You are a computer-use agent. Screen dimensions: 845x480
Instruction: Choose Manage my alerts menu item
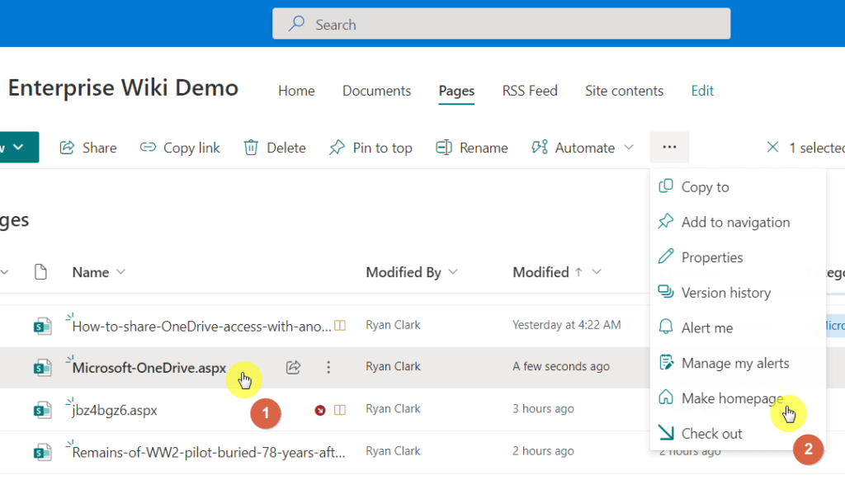point(738,363)
